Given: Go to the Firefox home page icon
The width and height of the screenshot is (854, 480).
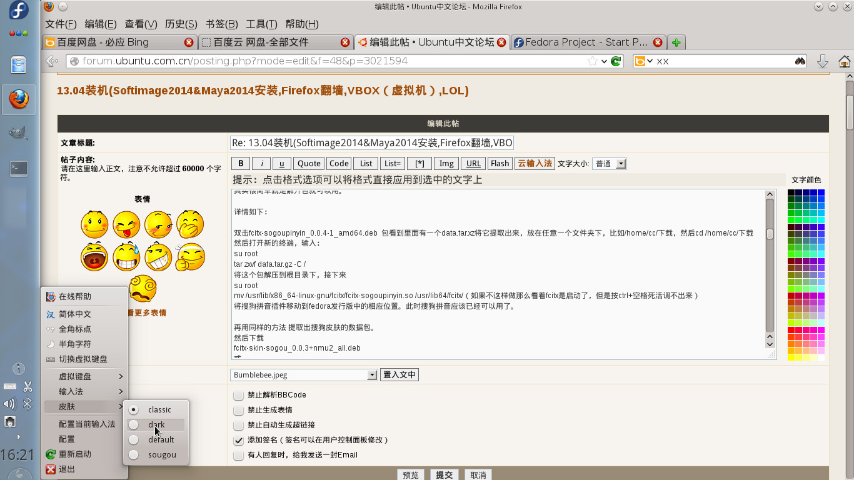Looking at the screenshot, I should (845, 61).
